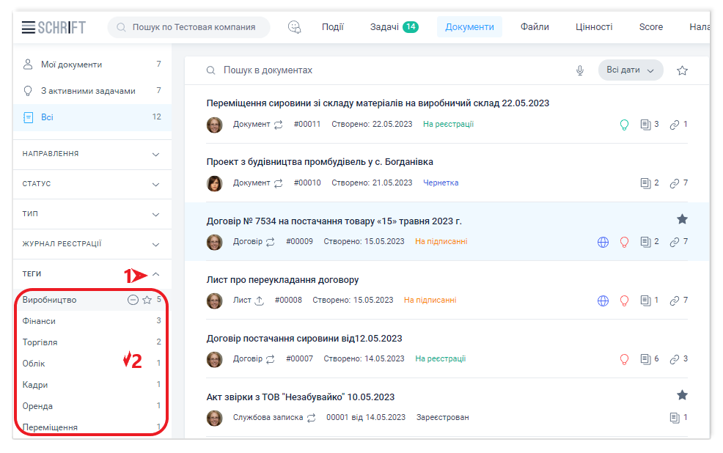Click the globe icon on Договір № 7534 row
The image size is (723, 453).
[x=603, y=242]
